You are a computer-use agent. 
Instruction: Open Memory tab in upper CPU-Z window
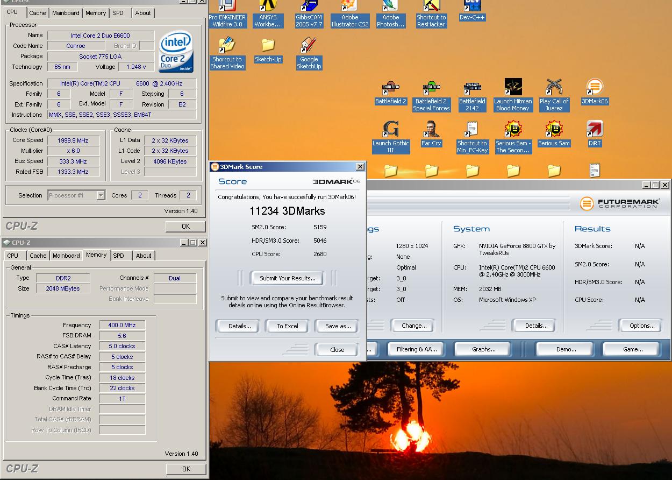click(96, 13)
